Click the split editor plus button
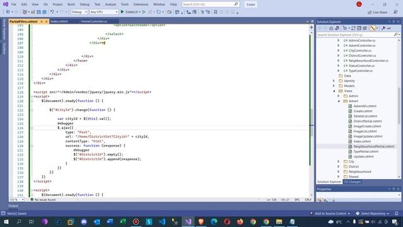 click(311, 27)
